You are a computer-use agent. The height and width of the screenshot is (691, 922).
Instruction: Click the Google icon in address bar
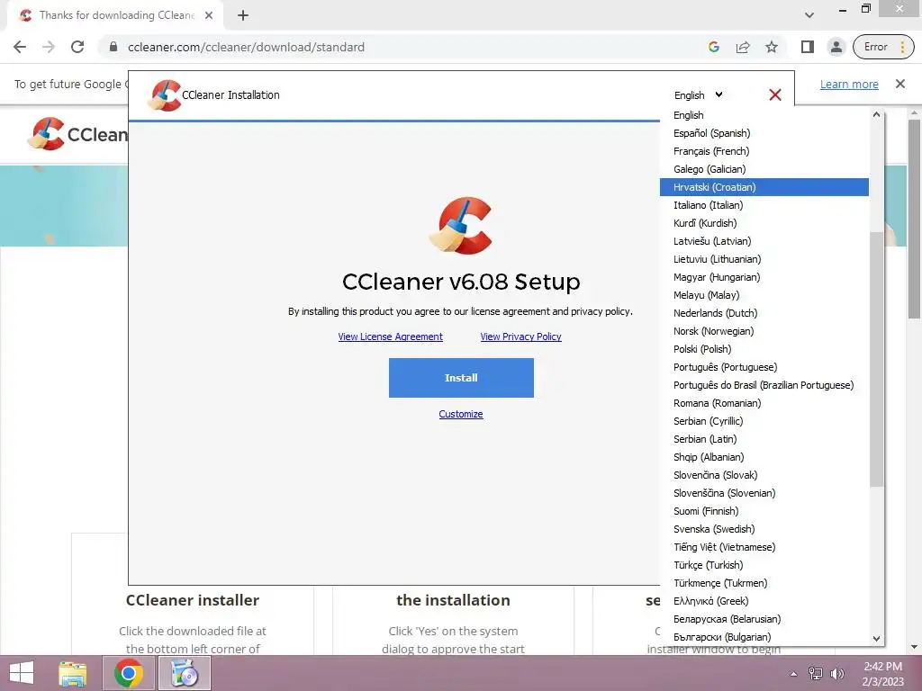coord(714,47)
